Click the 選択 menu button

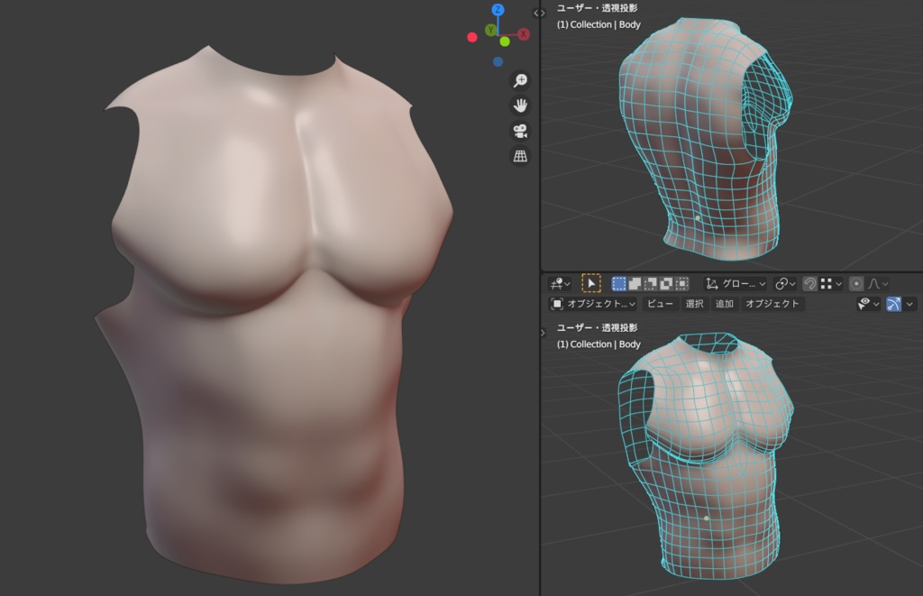pyautogui.click(x=694, y=304)
